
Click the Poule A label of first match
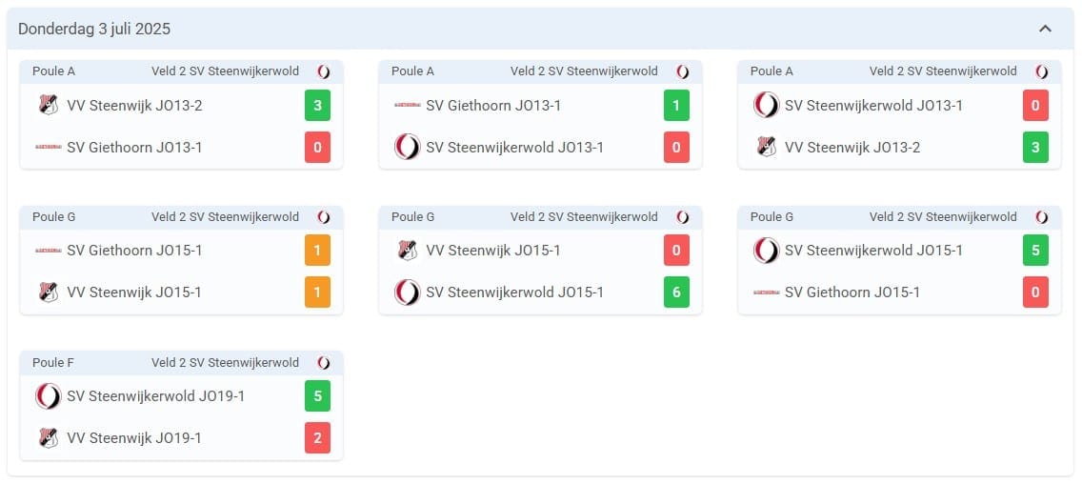54,71
